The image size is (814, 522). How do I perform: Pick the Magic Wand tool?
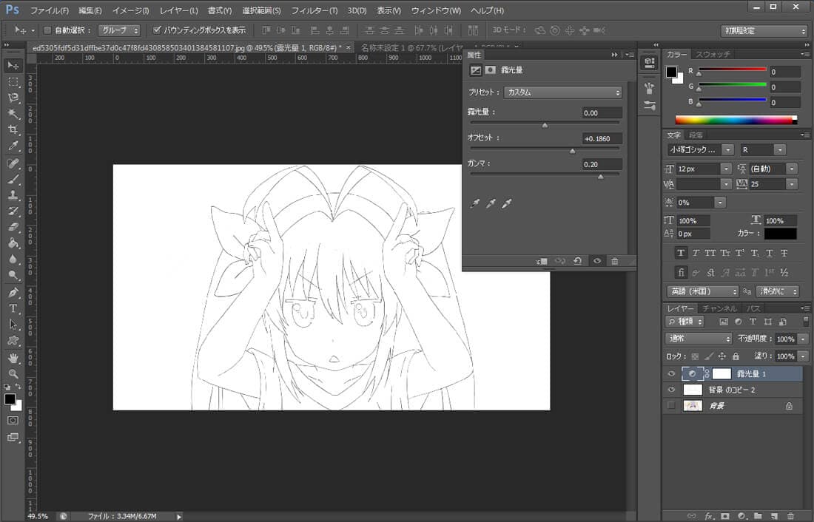pyautogui.click(x=13, y=113)
